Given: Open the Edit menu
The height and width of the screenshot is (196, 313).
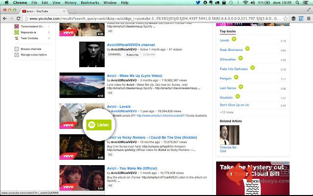Looking at the screenshot, I should point(45,2).
